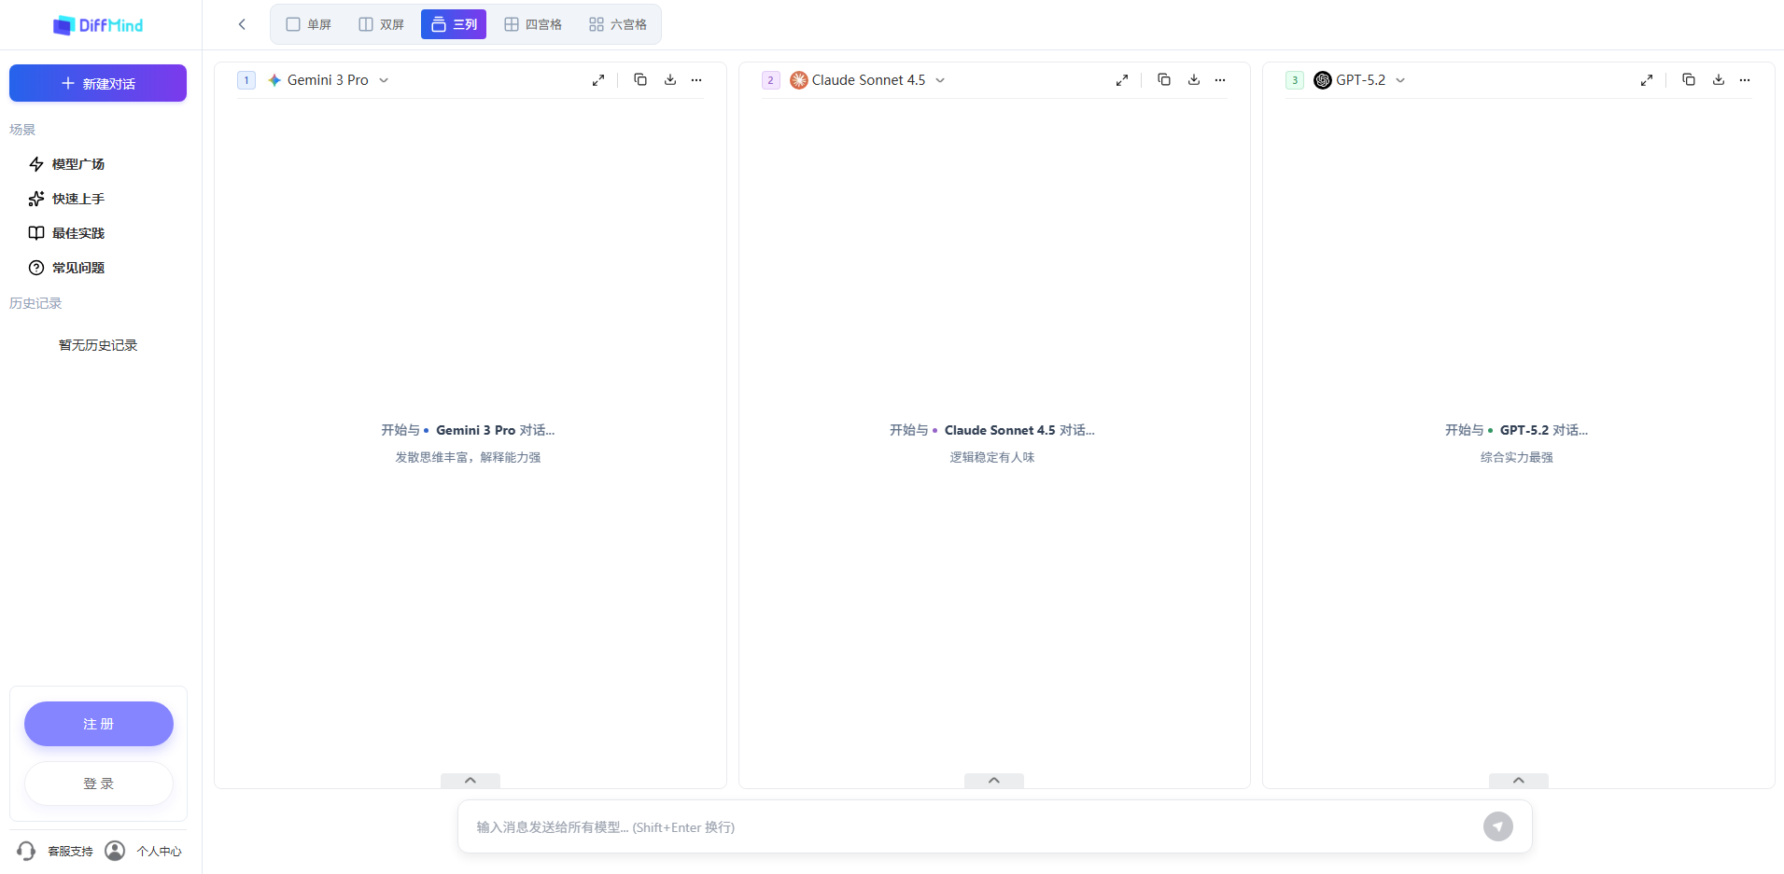
Task: Expand the Gemini 3 Pro panel fullscreen
Action: pyautogui.click(x=598, y=80)
